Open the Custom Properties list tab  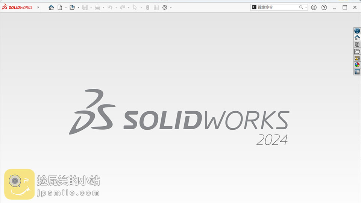click(357, 72)
